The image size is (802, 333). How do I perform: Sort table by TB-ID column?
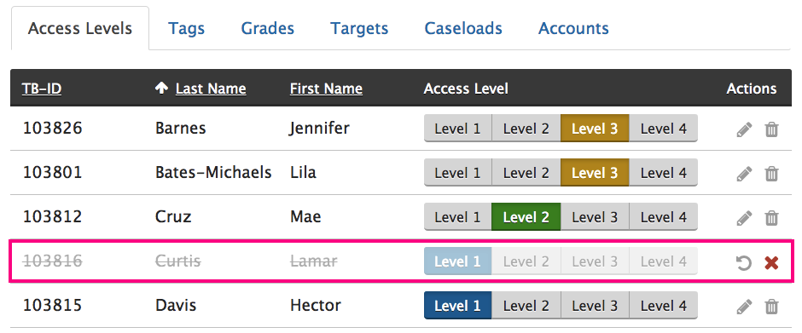42,89
